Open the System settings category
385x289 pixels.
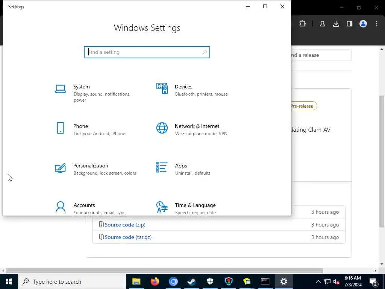94,93
